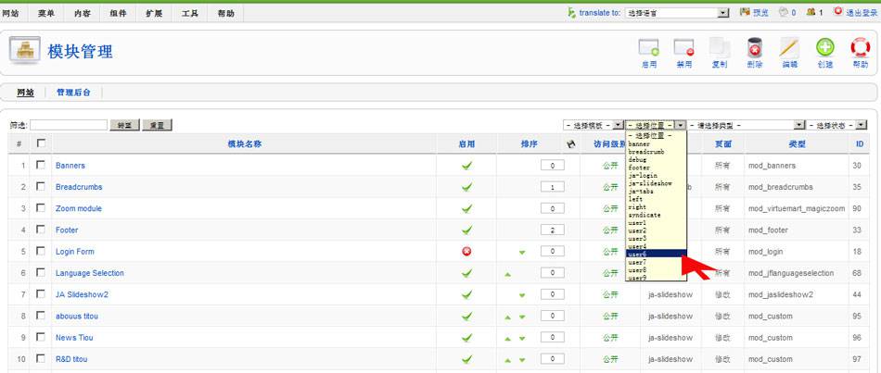Viewport: 881px width, 373px height.
Task: Click the red disabled icon for Login Form
Action: (x=466, y=251)
